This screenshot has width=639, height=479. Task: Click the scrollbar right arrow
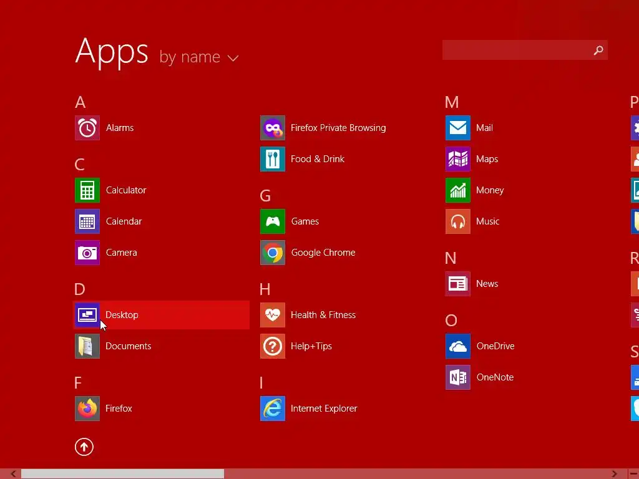point(615,474)
